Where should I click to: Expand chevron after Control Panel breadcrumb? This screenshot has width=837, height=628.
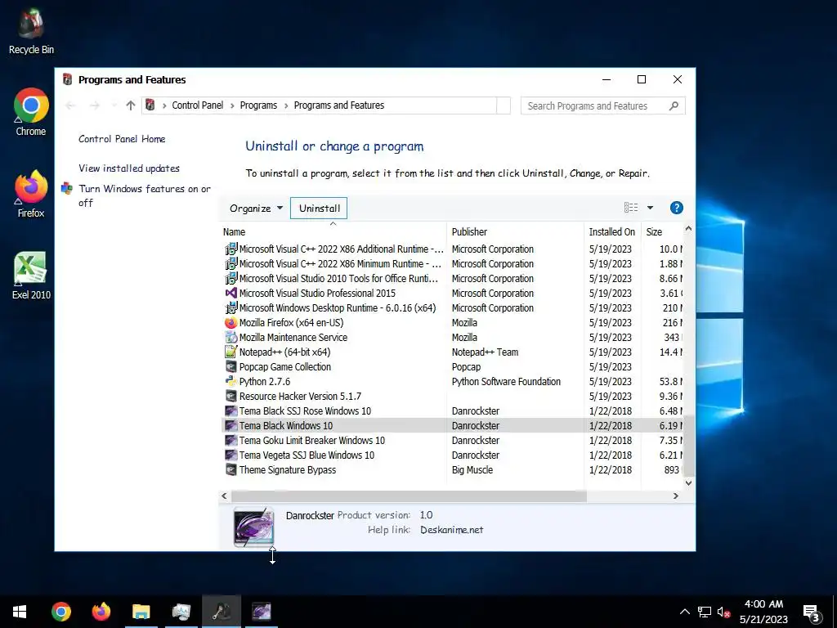pos(231,105)
